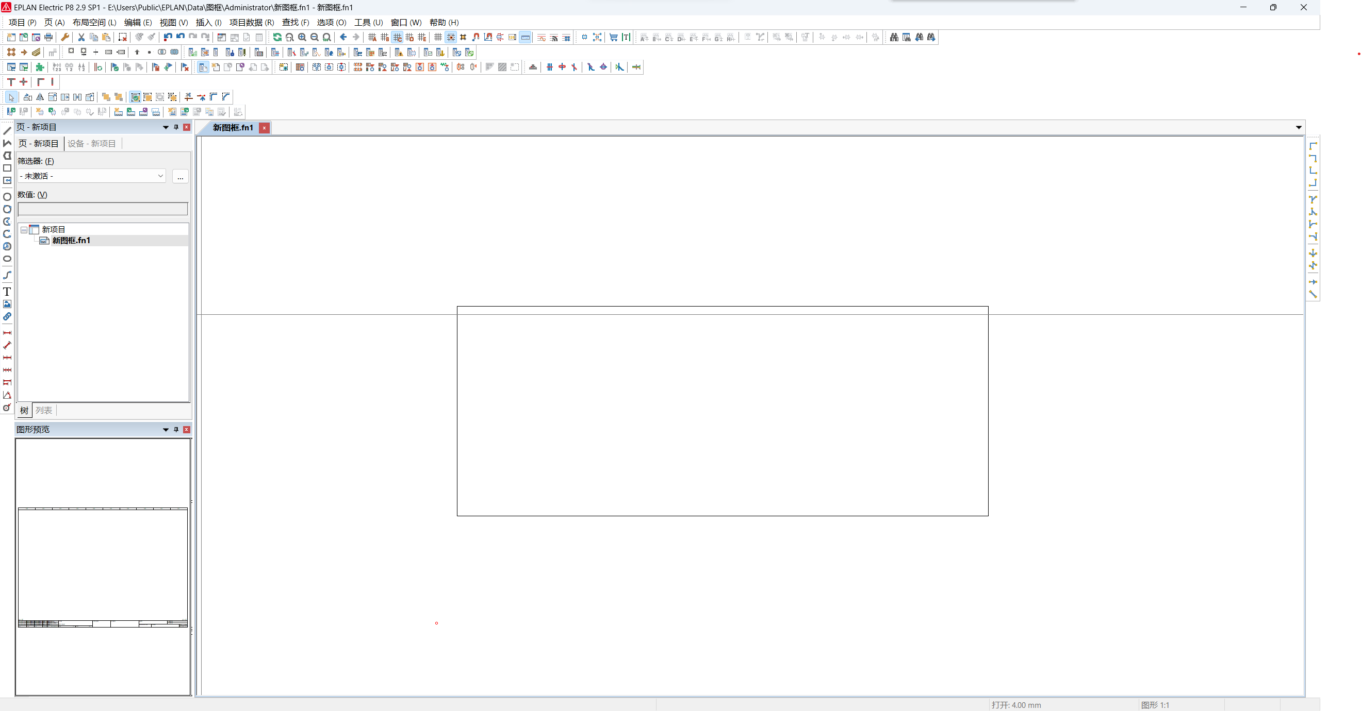Select the Text tool in left toolbar
This screenshot has height=711, width=1361.
click(x=7, y=292)
